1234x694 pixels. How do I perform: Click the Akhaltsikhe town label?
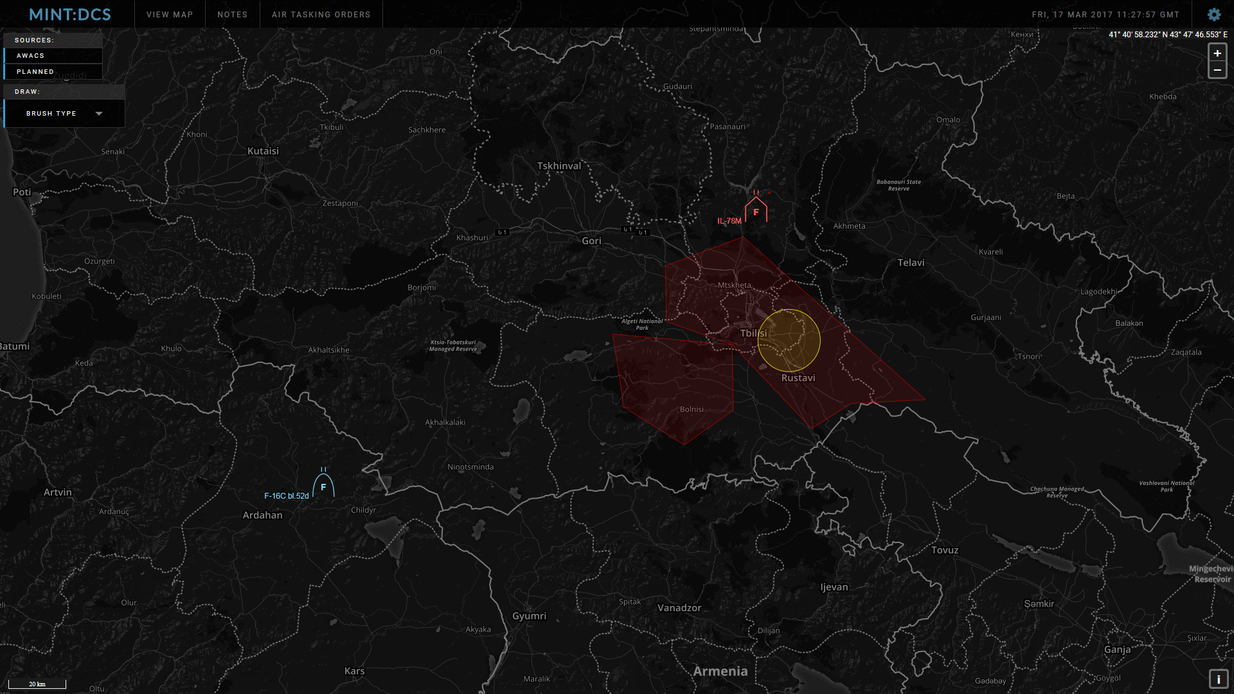328,350
